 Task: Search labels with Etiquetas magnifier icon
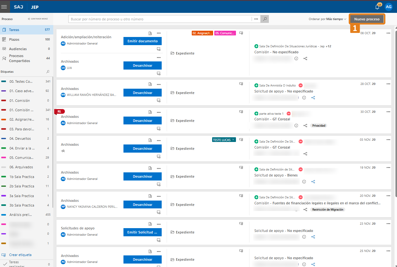click(48, 72)
